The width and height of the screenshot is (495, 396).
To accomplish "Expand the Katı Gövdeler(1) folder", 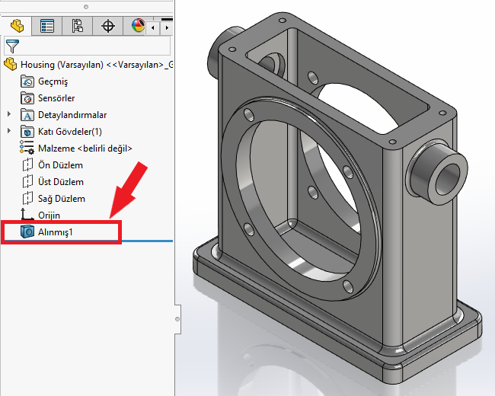I will (9, 132).
